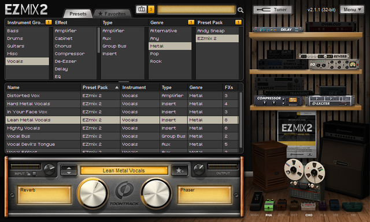Click the EXCITER rack unit

coord(330,101)
